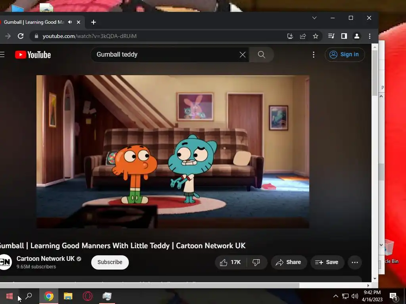406x304 pixels.
Task: Click the address bar URL
Action: pyautogui.click(x=89, y=36)
